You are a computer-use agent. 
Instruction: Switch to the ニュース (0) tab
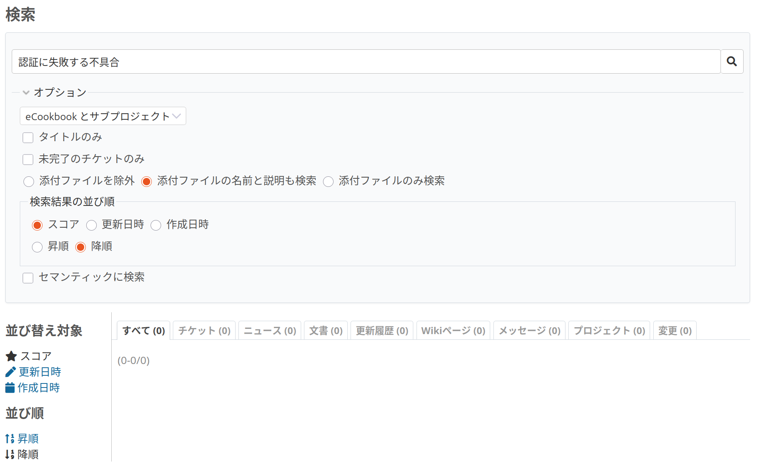[x=270, y=330]
